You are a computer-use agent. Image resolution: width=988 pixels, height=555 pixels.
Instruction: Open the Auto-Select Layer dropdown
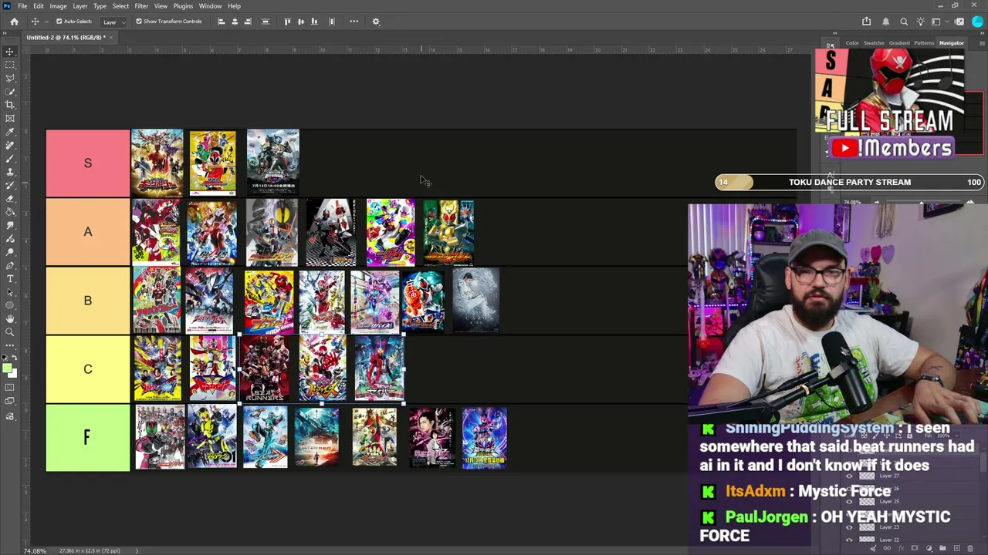click(x=113, y=22)
